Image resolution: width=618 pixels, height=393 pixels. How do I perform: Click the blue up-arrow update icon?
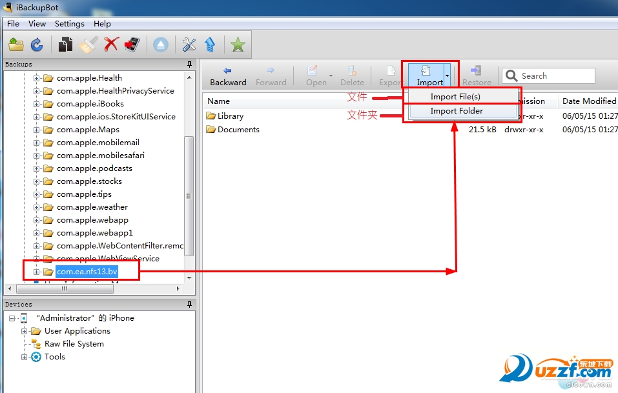click(x=210, y=45)
